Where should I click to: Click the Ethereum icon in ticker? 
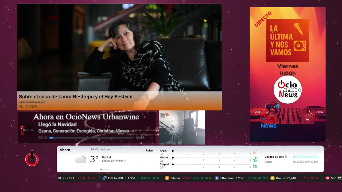point(217,178)
